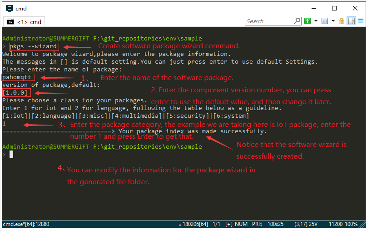
Task: Maximize the cmd window
Action: (334, 8)
